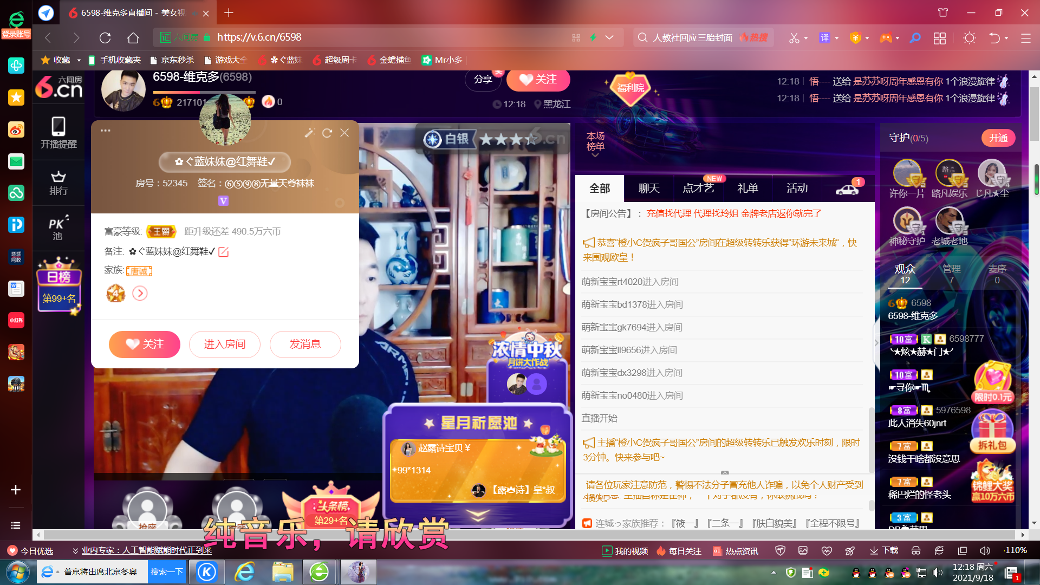
Task: Open the 热点资讯 status bar link
Action: [736, 551]
